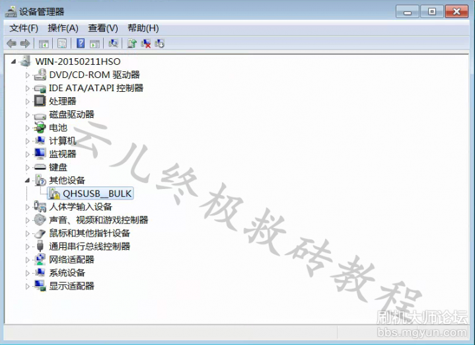Click the IDE ATA/ATAPI controller icon

click(x=40, y=88)
